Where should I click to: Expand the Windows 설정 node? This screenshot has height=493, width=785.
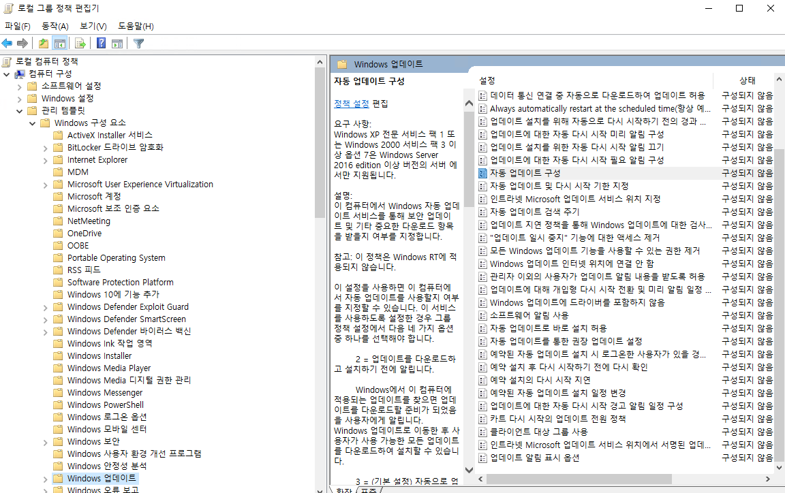20,99
